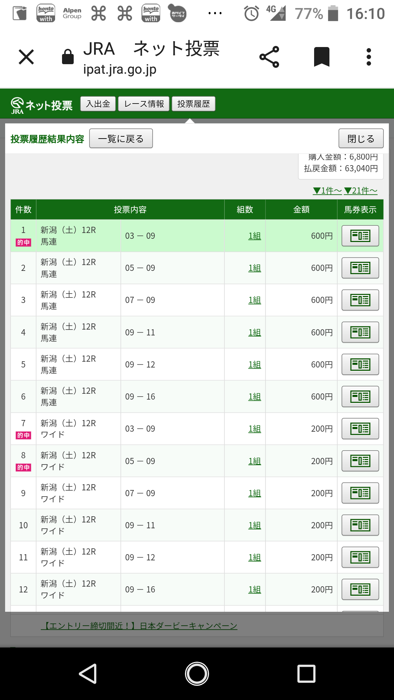Switch to レース情報 tab
The width and height of the screenshot is (394, 700).
pyautogui.click(x=144, y=104)
